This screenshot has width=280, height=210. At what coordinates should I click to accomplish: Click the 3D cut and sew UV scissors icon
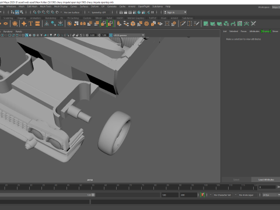tap(253, 24)
